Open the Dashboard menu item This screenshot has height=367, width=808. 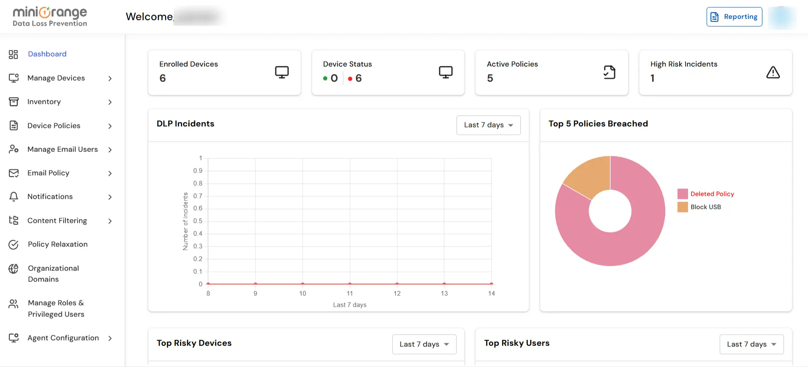[47, 54]
